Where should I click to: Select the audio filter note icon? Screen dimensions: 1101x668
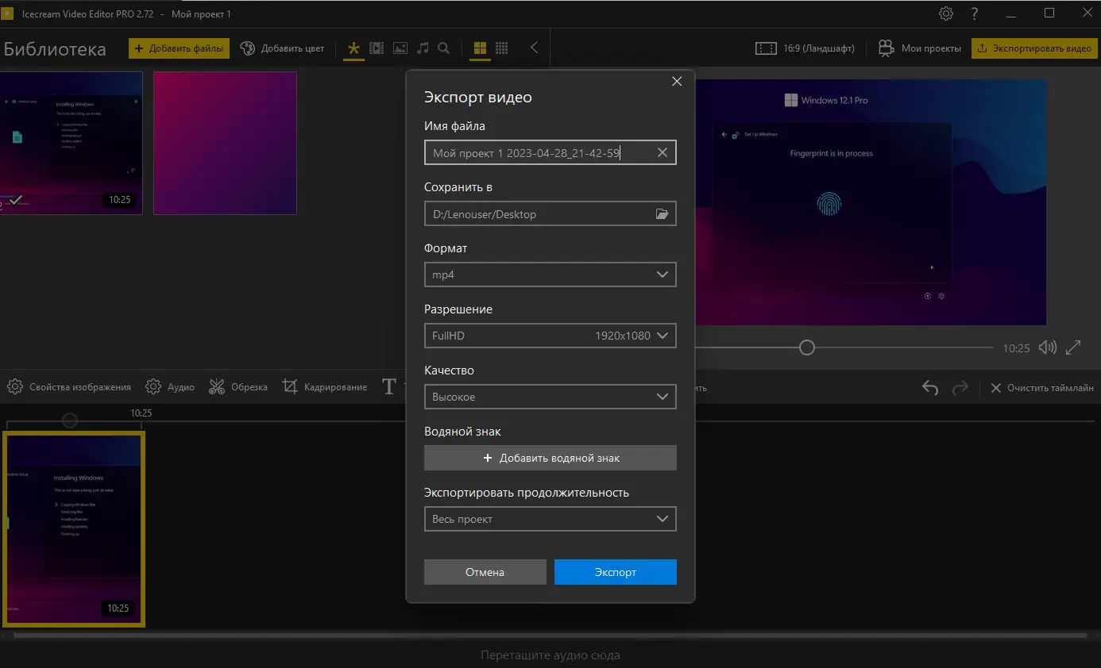[423, 48]
